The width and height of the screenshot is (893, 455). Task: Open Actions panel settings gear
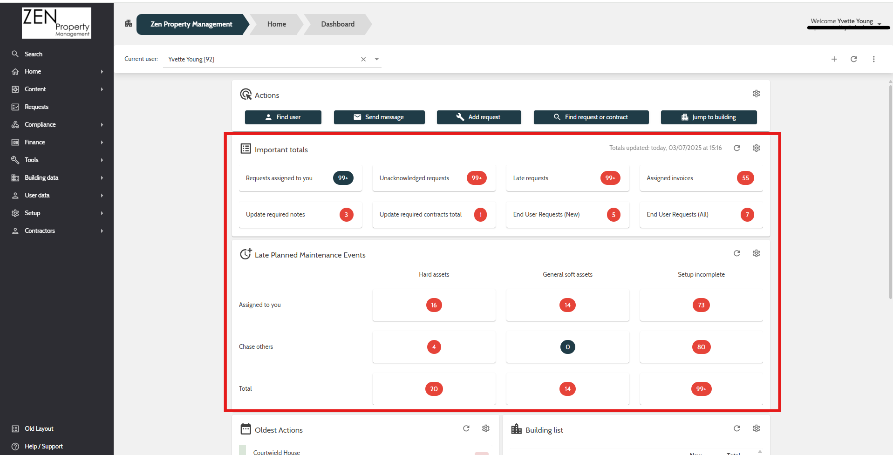click(x=757, y=94)
